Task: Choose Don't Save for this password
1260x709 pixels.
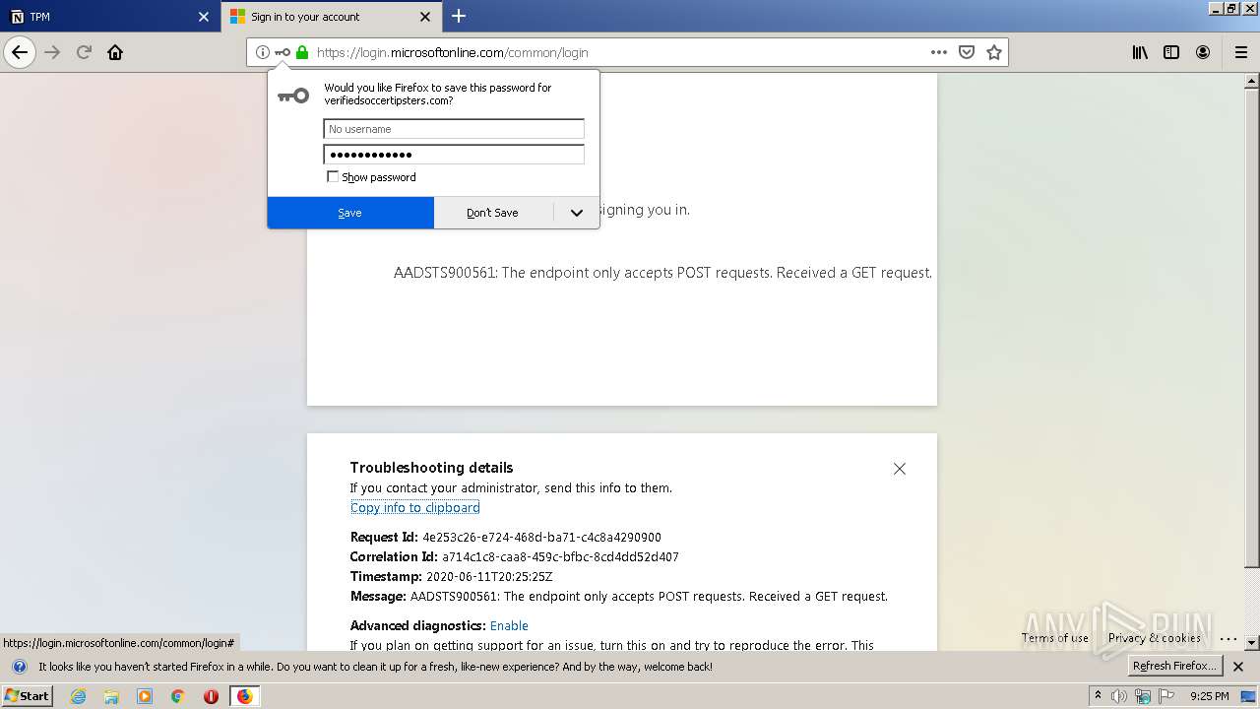Action: (x=493, y=213)
